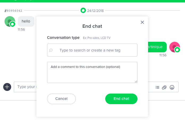Screen dimensions: 185x120
Task: Focus the conversation type tag search field
Action: (x=92, y=50)
